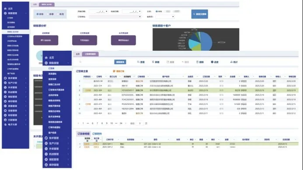Click the 新建 new-order icon in the toolbar
Image resolution: width=303 pixels, height=170 pixels.
pyautogui.click(x=153, y=62)
